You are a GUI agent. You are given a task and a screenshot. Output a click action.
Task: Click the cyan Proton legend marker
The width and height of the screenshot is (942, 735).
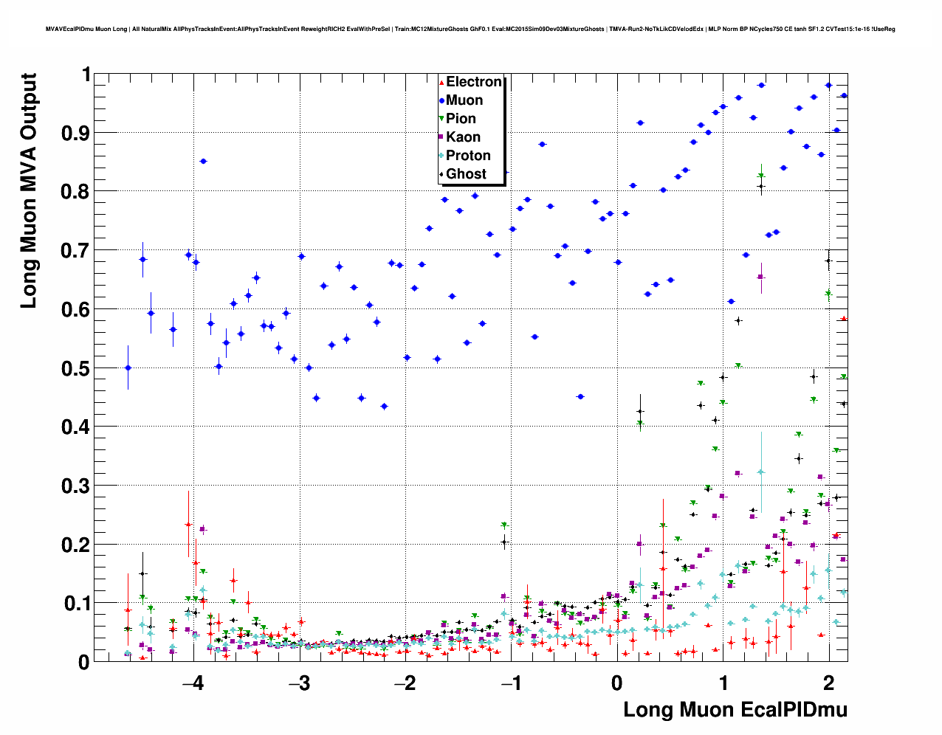[441, 156]
